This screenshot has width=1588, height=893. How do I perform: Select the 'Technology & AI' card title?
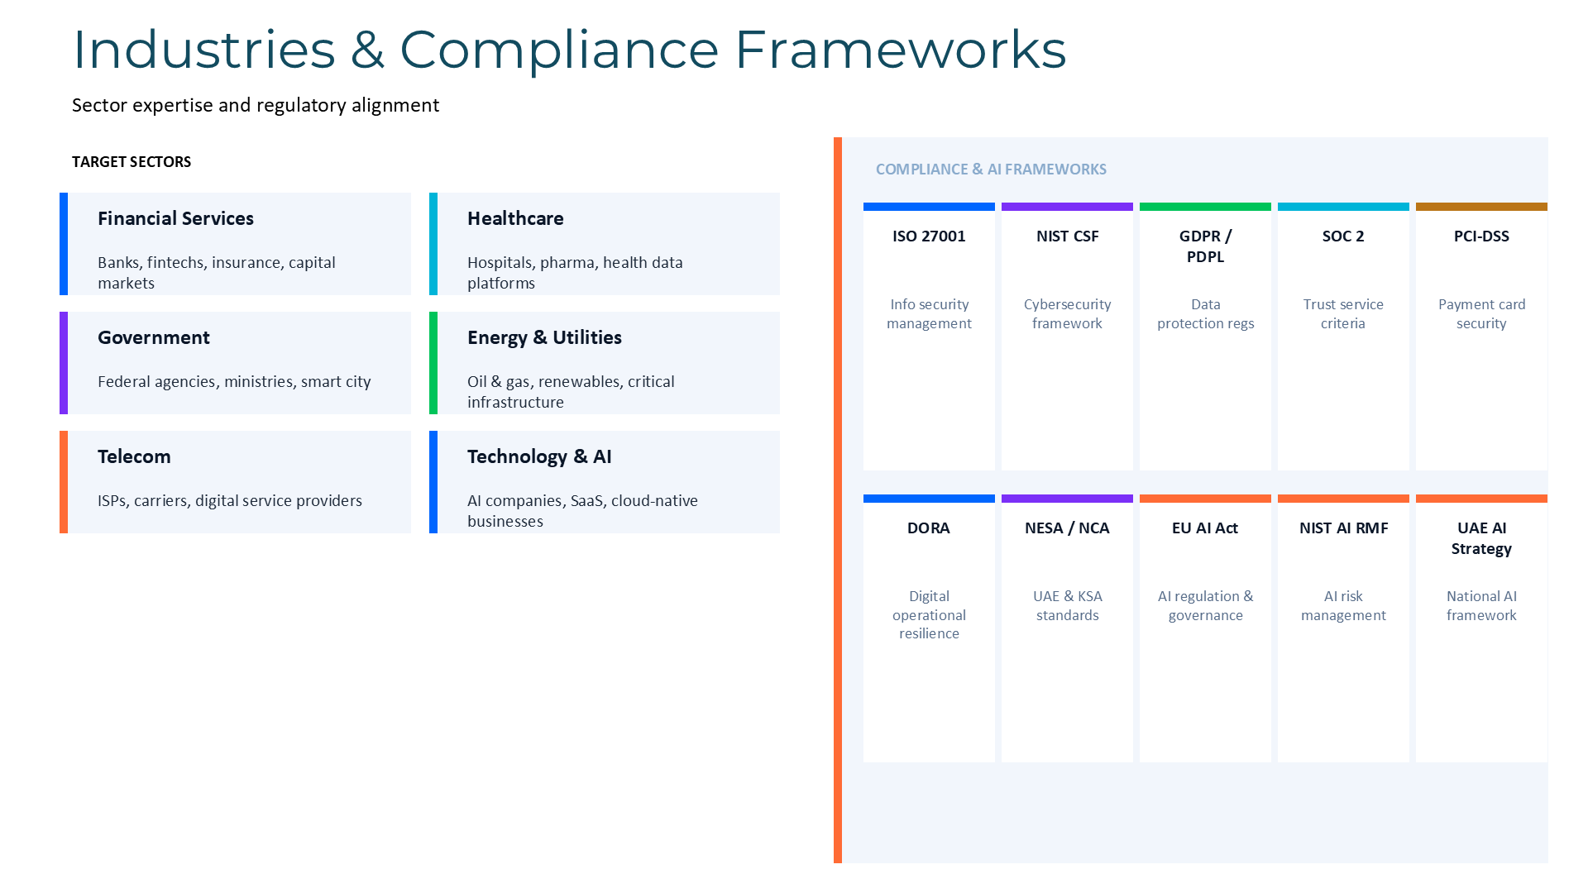tap(539, 456)
